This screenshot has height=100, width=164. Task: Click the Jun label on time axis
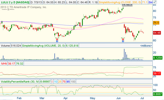click(118, 98)
